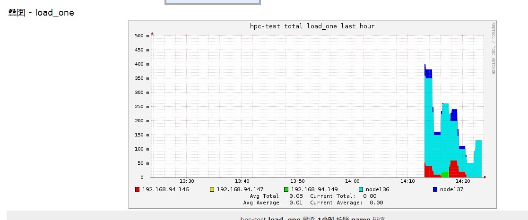This screenshot has height=220, width=528.
Task: Click the '13:50' time axis label
Action: tap(297, 181)
